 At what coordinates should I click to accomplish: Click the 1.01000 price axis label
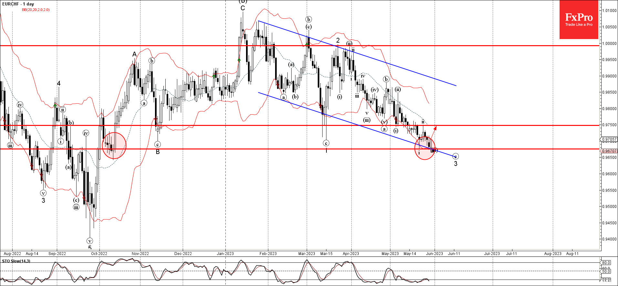(609, 11)
